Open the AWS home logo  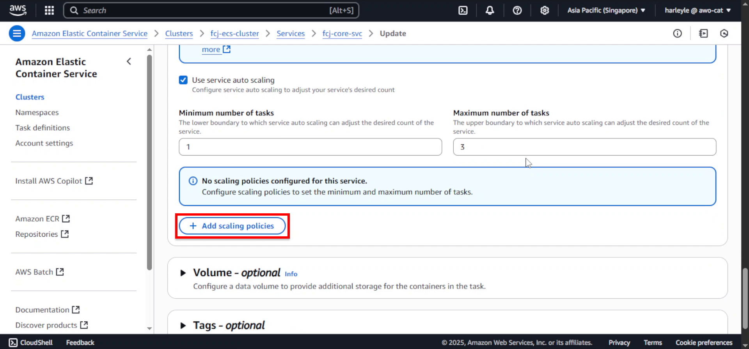pos(18,10)
